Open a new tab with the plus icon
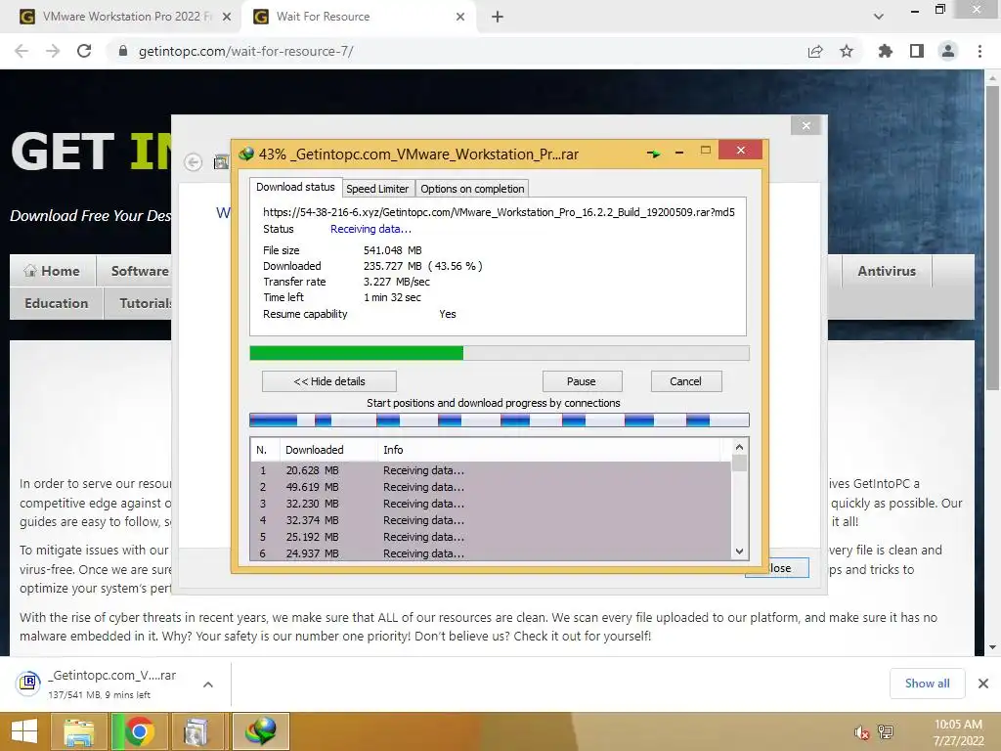This screenshot has width=1001, height=751. (498, 17)
